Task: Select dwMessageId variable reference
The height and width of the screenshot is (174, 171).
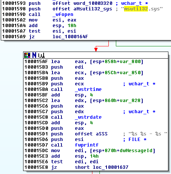Action: coord(136,151)
